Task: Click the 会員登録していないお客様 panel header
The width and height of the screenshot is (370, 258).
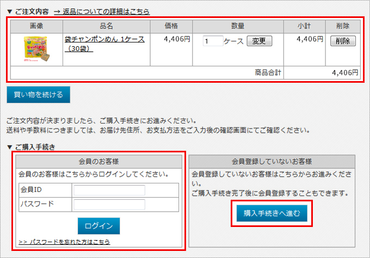Action: click(x=272, y=162)
